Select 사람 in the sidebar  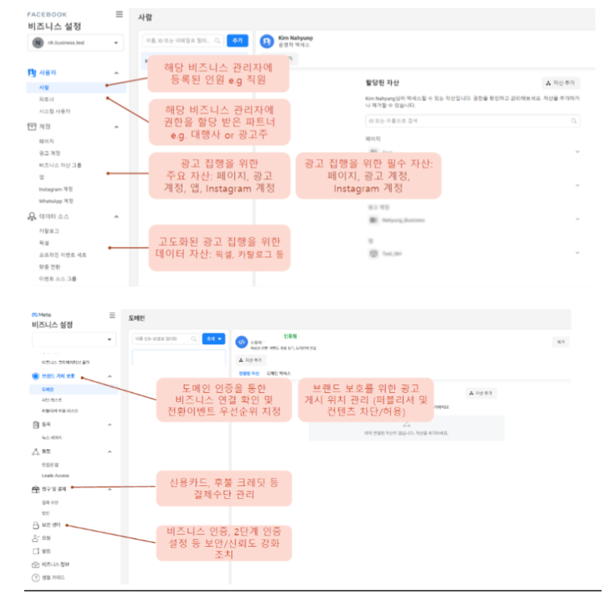(x=77, y=88)
